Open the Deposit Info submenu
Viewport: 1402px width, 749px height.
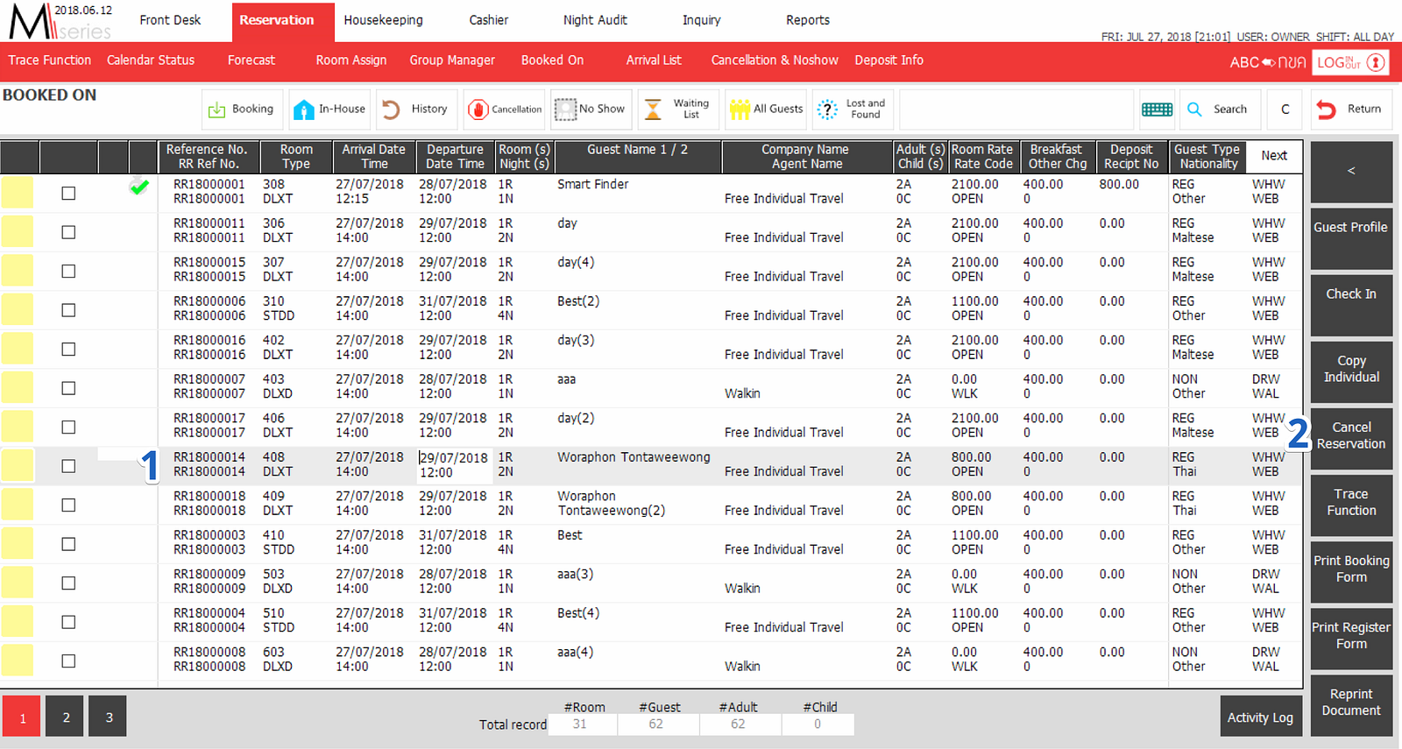(x=889, y=60)
